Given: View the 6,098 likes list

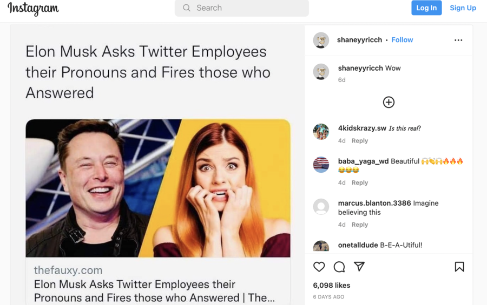Looking at the screenshot, I should [x=332, y=285].
